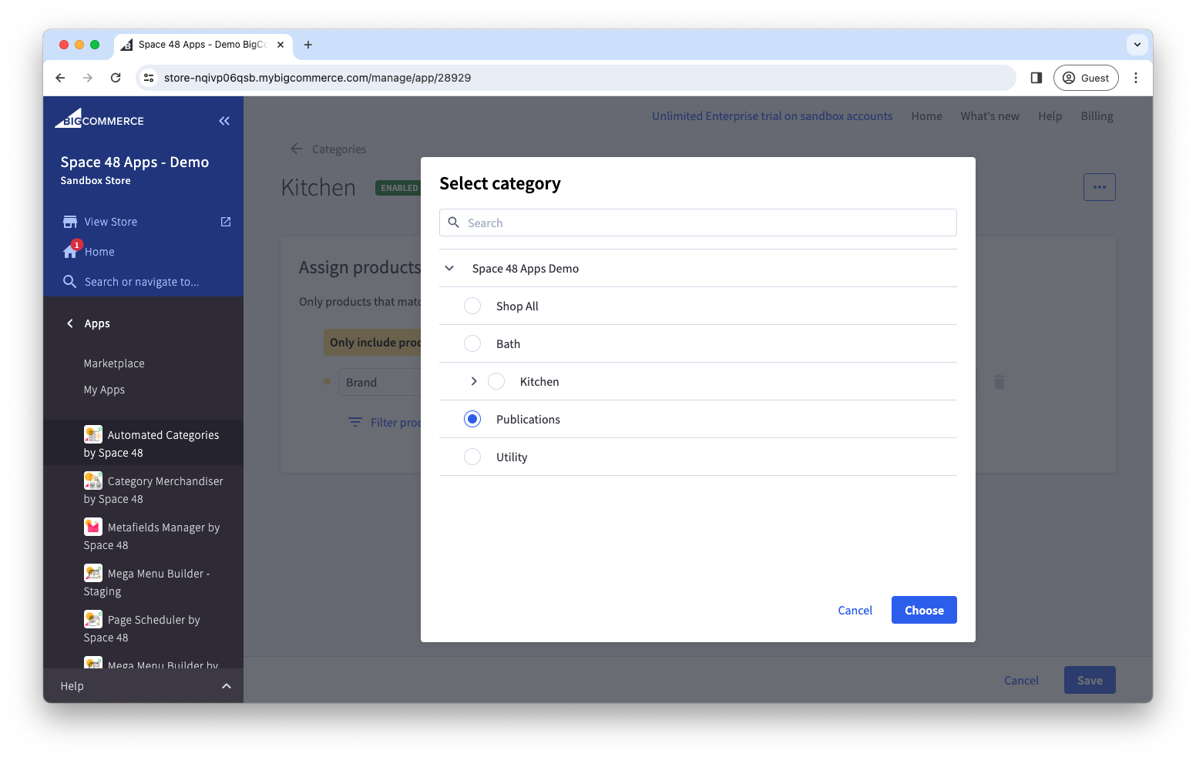This screenshot has width=1196, height=760.
Task: Click the Space 48 Apps - Demo store name
Action: point(135,162)
